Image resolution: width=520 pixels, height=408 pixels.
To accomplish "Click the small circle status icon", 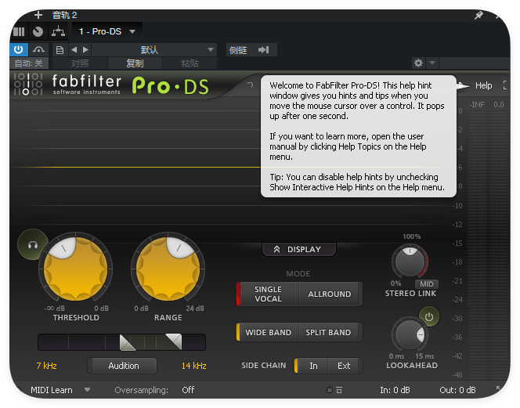I will point(330,390).
